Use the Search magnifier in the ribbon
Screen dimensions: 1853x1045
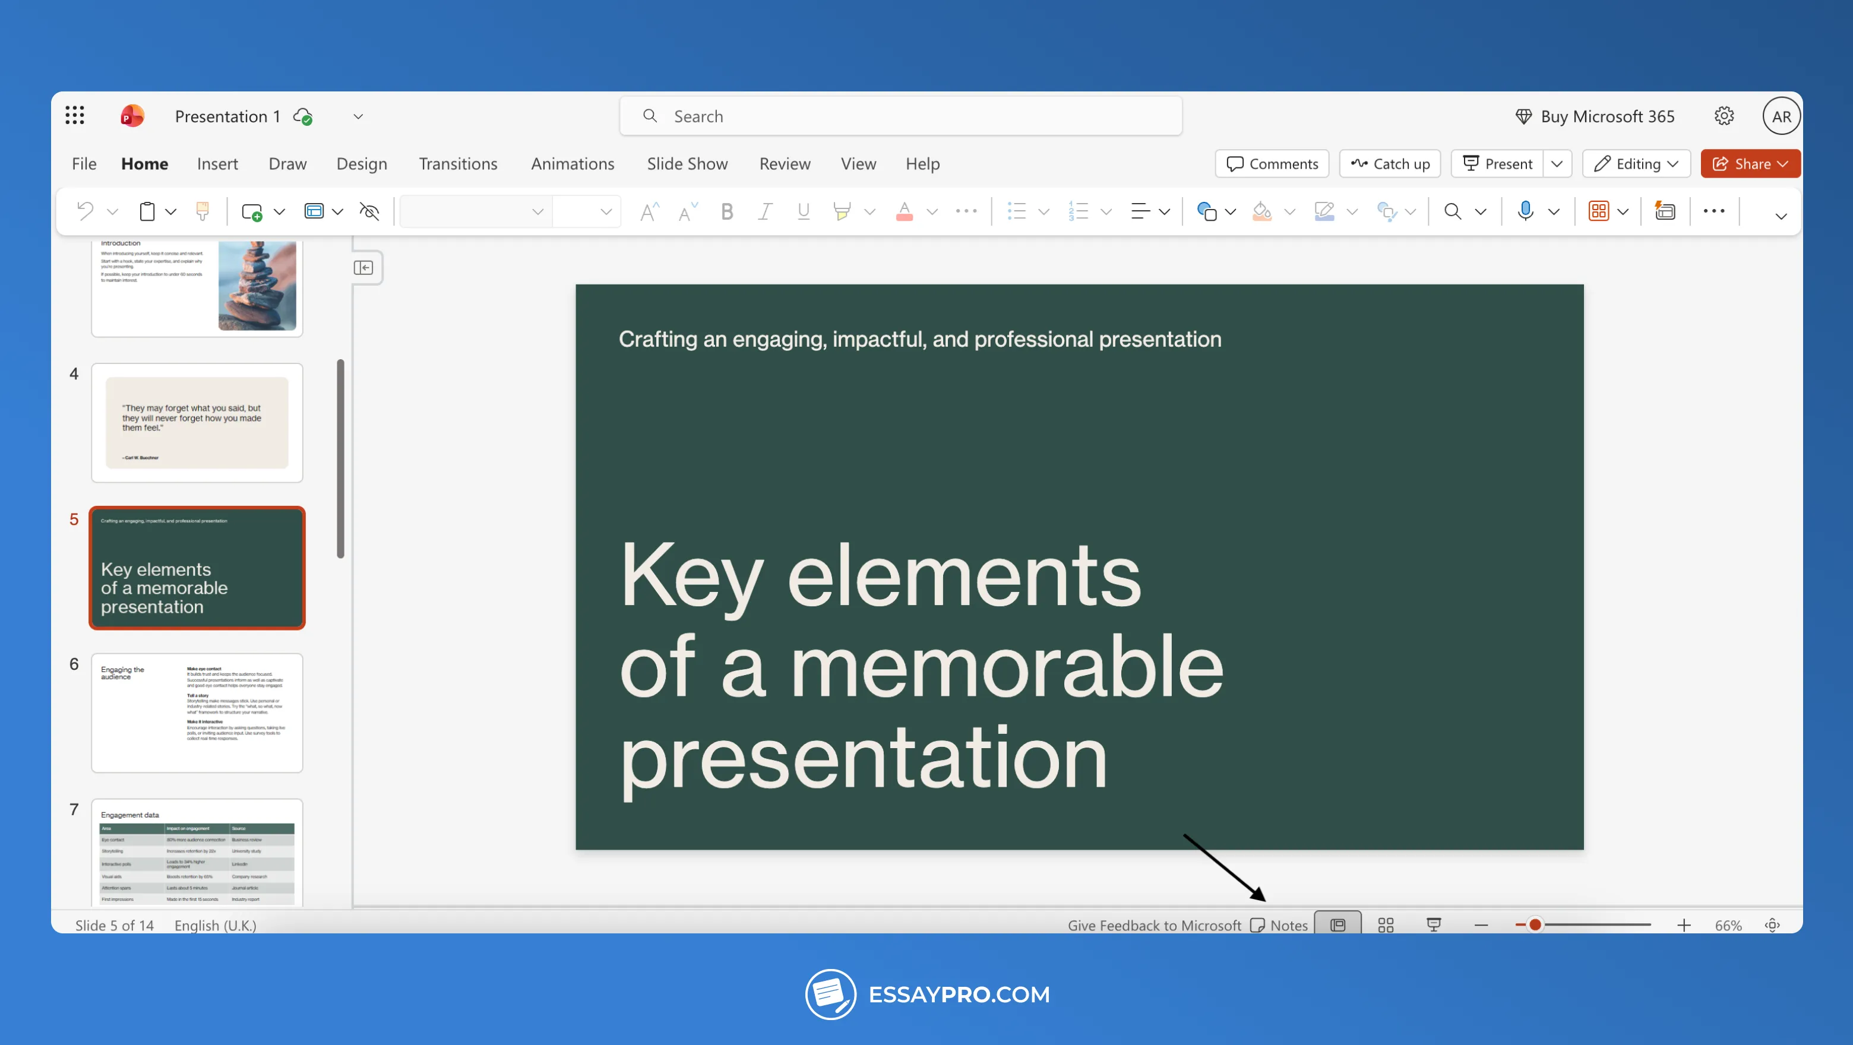pyautogui.click(x=1452, y=211)
